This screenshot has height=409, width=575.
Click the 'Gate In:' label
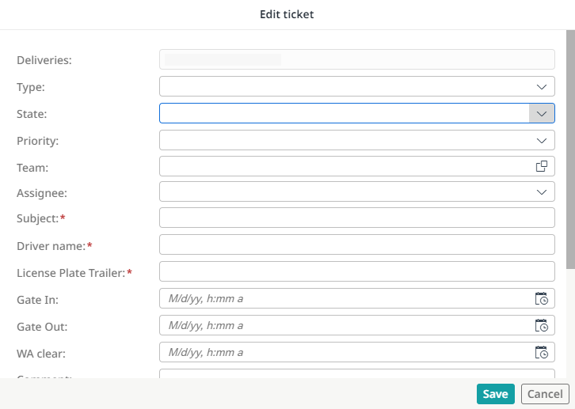pyautogui.click(x=38, y=300)
